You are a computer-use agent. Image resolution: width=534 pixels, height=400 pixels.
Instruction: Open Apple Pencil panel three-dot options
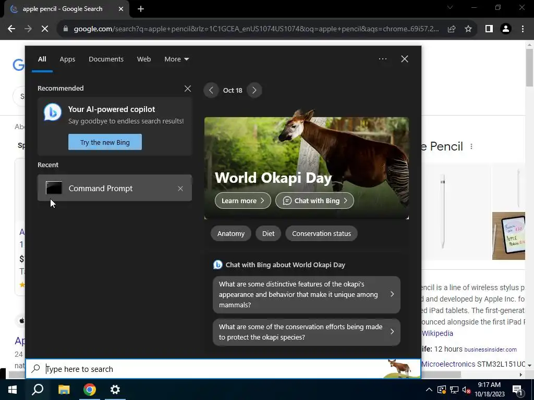[471, 146]
